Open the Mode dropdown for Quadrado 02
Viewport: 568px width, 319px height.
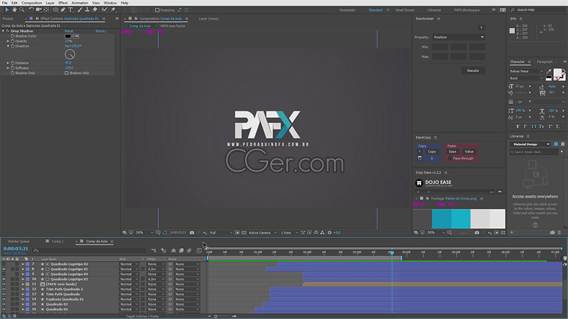(x=129, y=309)
